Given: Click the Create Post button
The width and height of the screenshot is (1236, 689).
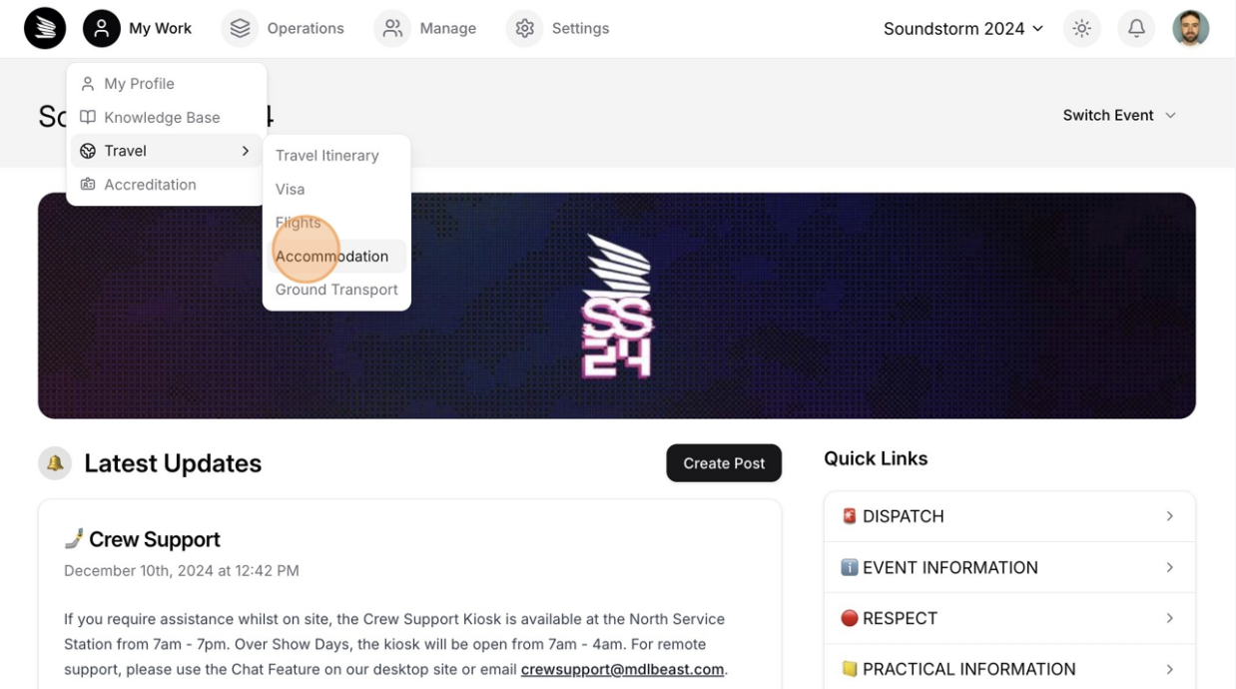Looking at the screenshot, I should [724, 463].
